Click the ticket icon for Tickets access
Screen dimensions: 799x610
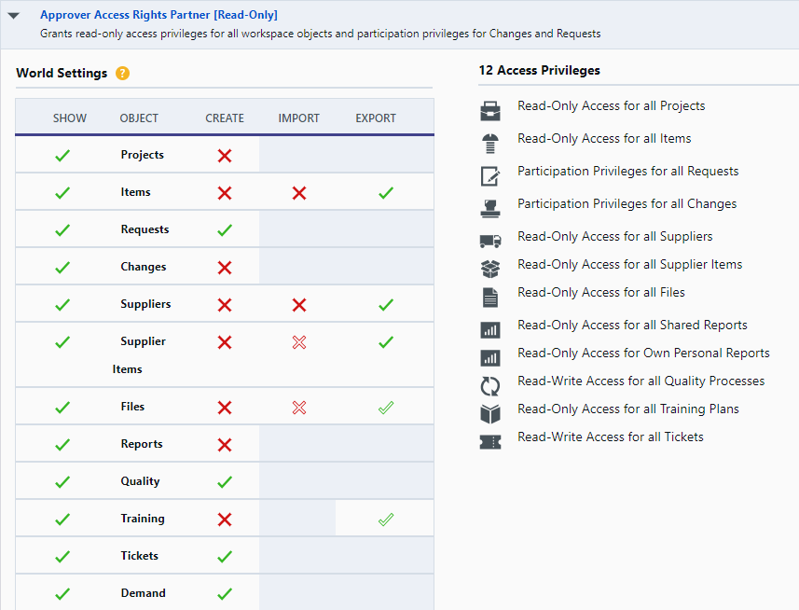click(490, 442)
